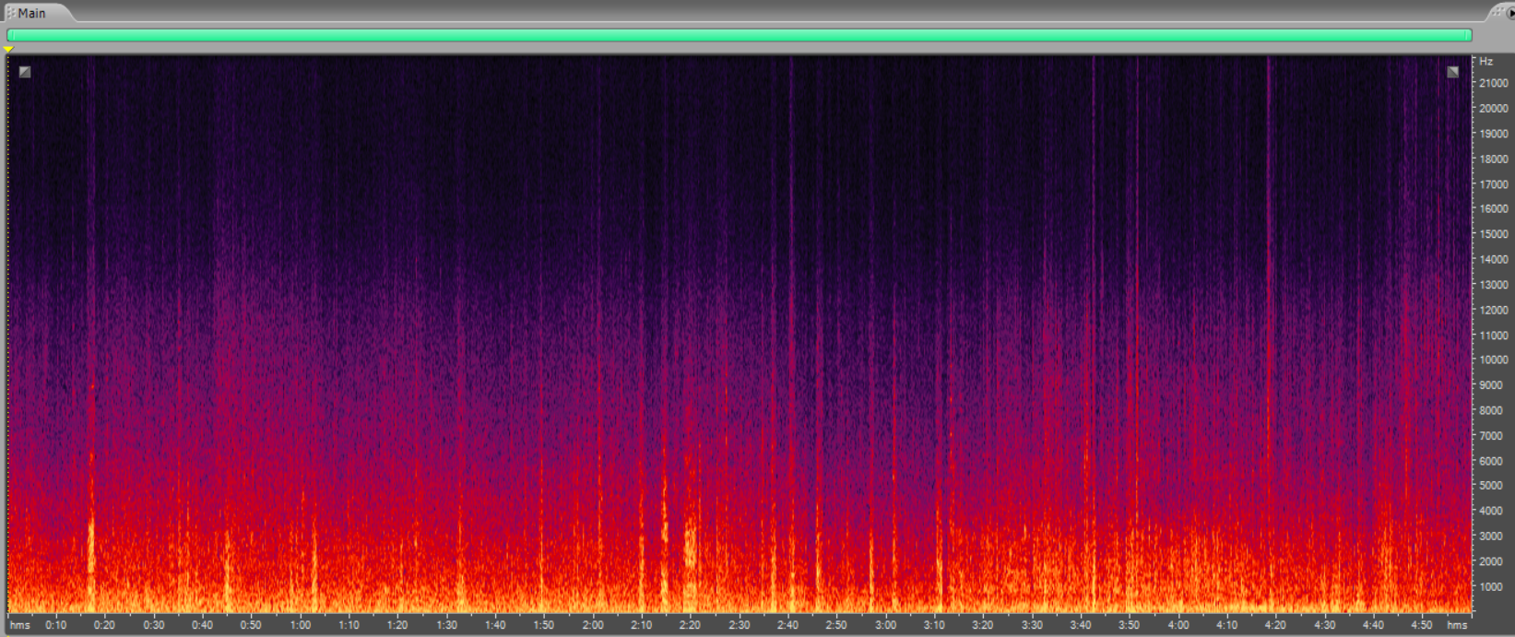
Task: Click the 0:10 mark on the time ruler
Action: pos(56,625)
